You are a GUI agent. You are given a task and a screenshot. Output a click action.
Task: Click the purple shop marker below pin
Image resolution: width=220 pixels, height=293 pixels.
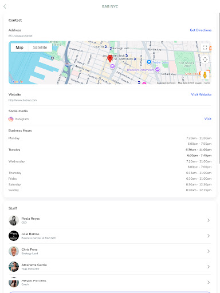pyautogui.click(x=112, y=66)
